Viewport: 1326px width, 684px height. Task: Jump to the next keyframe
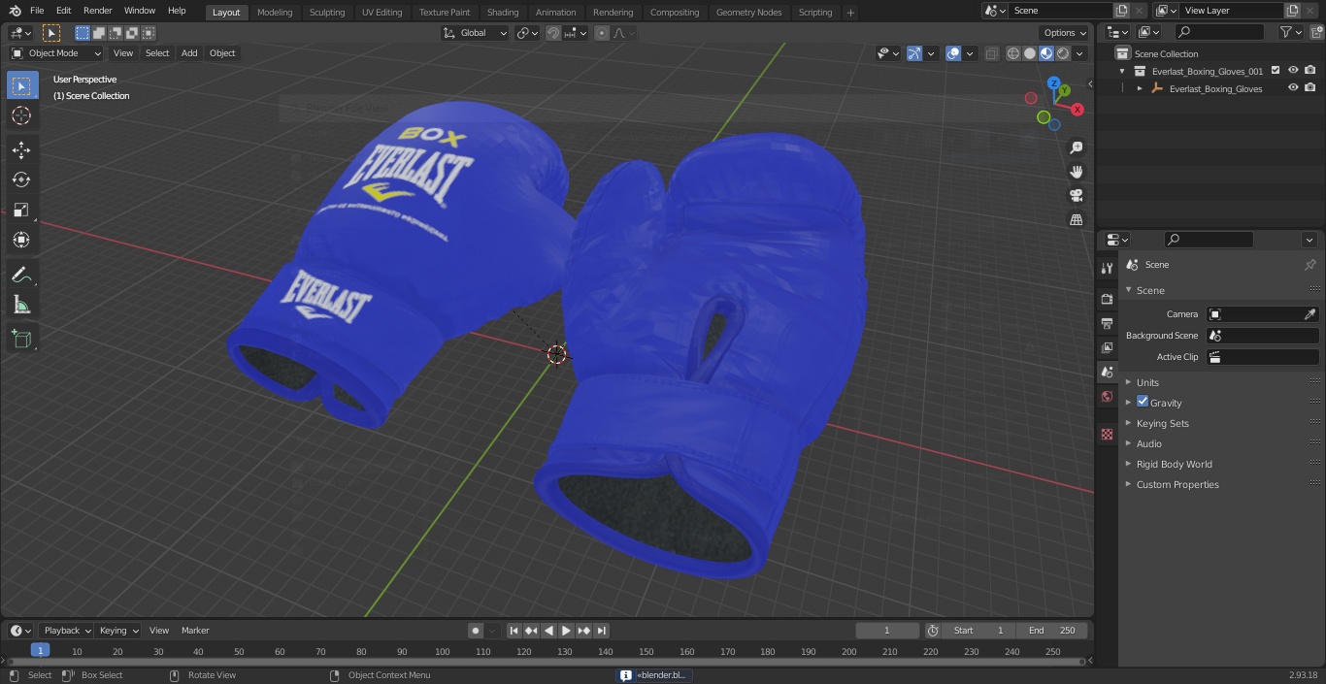pos(584,631)
